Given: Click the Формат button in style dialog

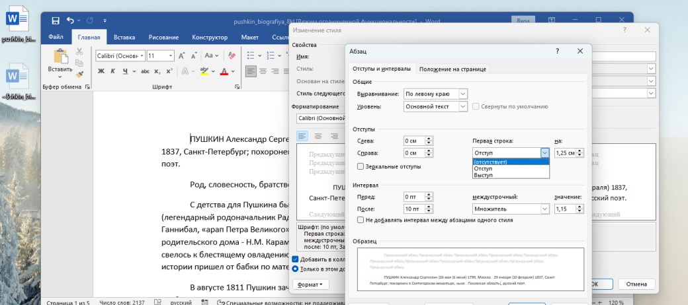Looking at the screenshot, I should pyautogui.click(x=310, y=285).
